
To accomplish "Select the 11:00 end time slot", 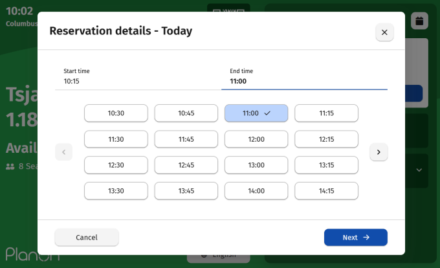I will [x=256, y=113].
